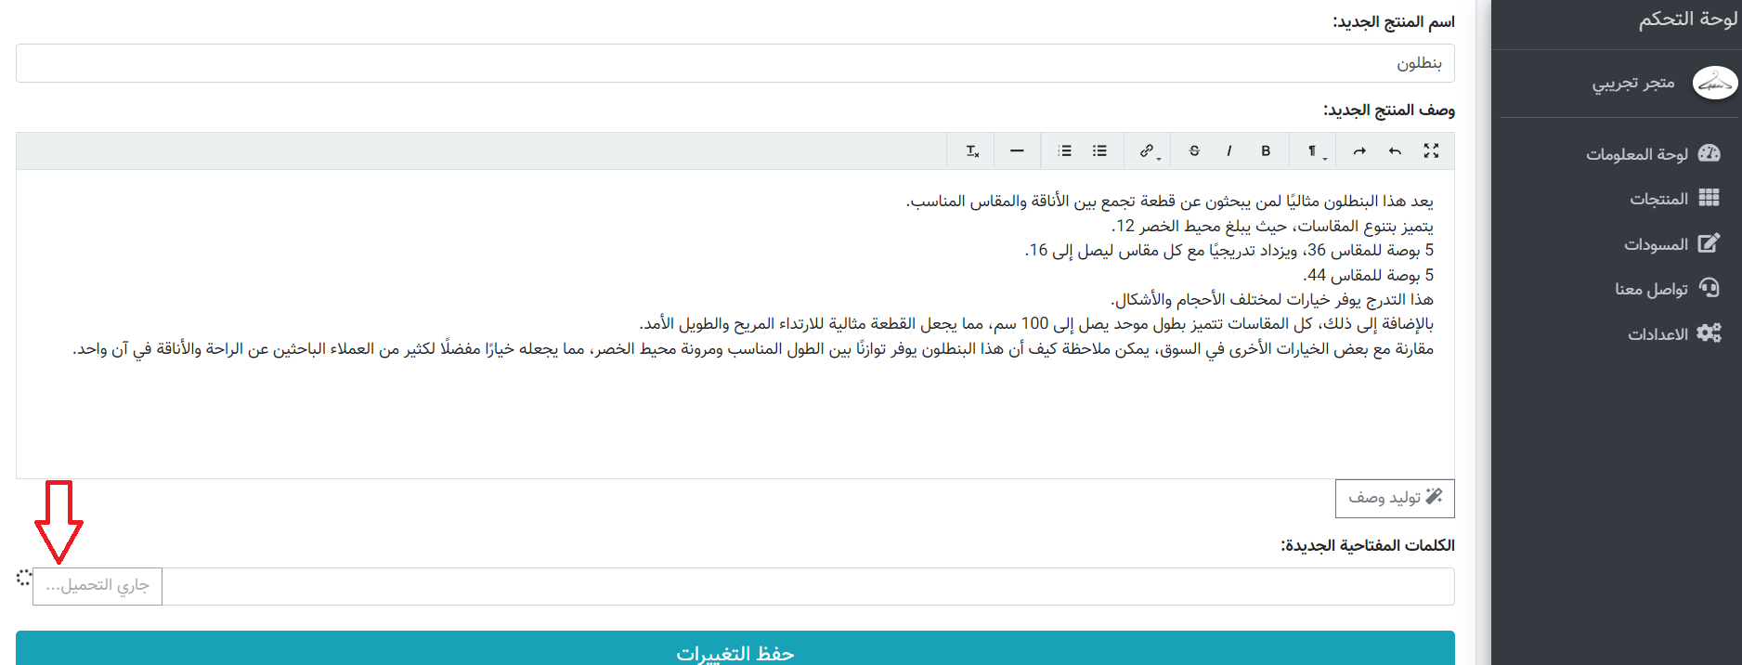Toggle bold formatting
The height and width of the screenshot is (665, 1742).
coord(1266,150)
